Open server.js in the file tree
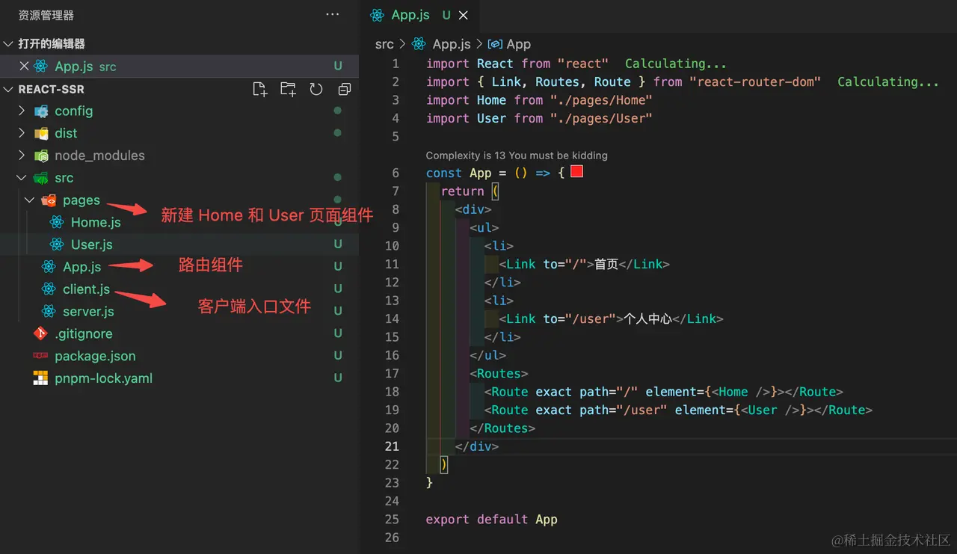957x554 pixels. click(88, 311)
